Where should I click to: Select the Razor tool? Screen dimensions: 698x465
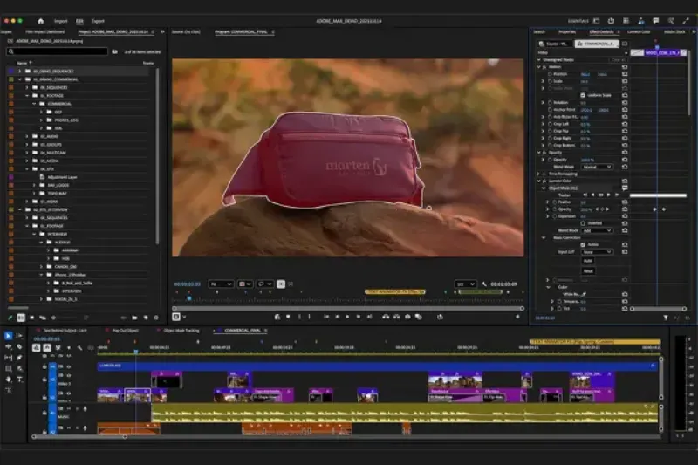(19, 346)
